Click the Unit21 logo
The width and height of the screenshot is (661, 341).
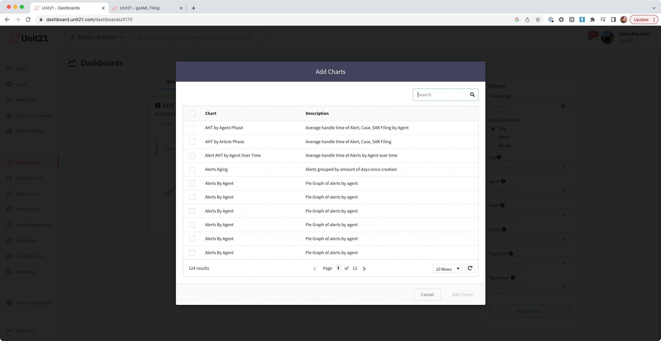pyautogui.click(x=29, y=38)
